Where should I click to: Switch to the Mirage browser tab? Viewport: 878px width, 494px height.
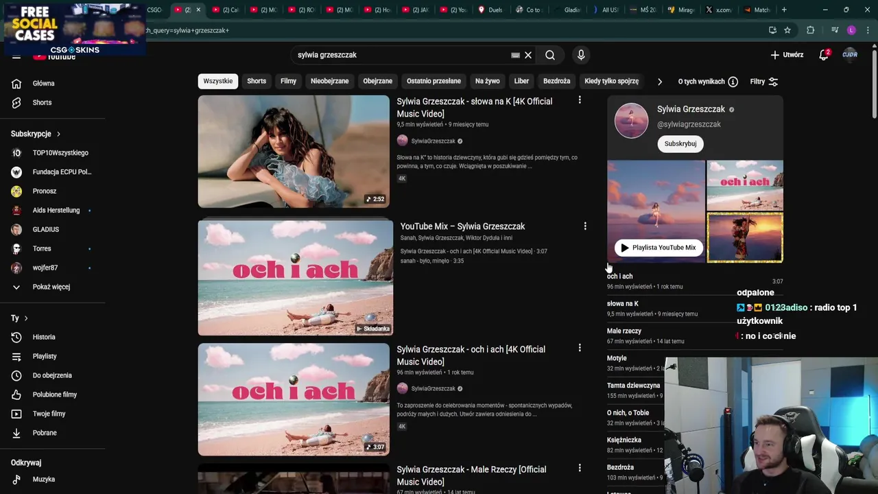coord(682,10)
